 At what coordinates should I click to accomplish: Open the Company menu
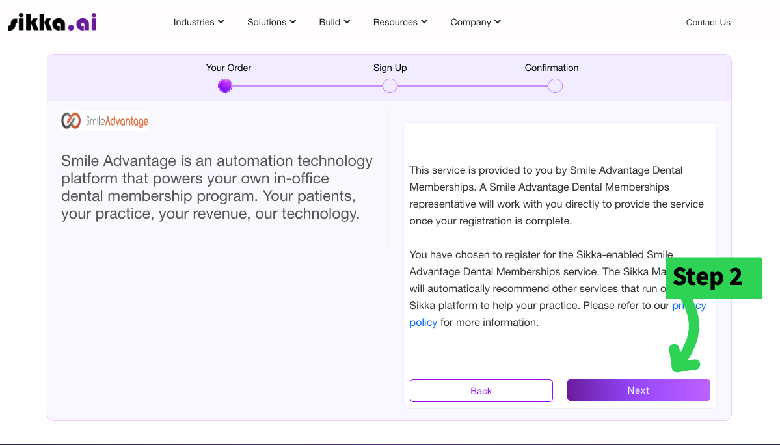tap(476, 22)
